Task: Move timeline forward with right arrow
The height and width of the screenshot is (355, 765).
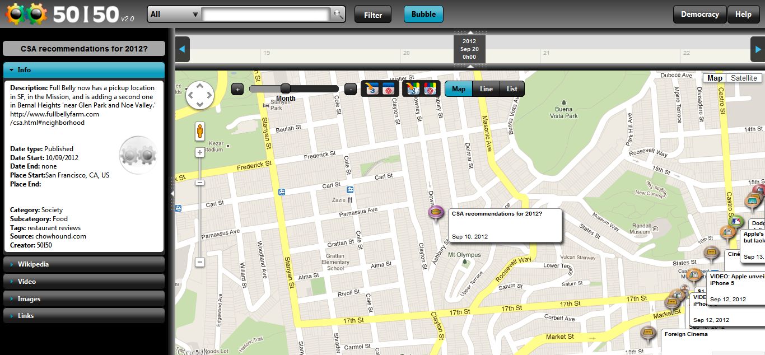Action: click(757, 49)
